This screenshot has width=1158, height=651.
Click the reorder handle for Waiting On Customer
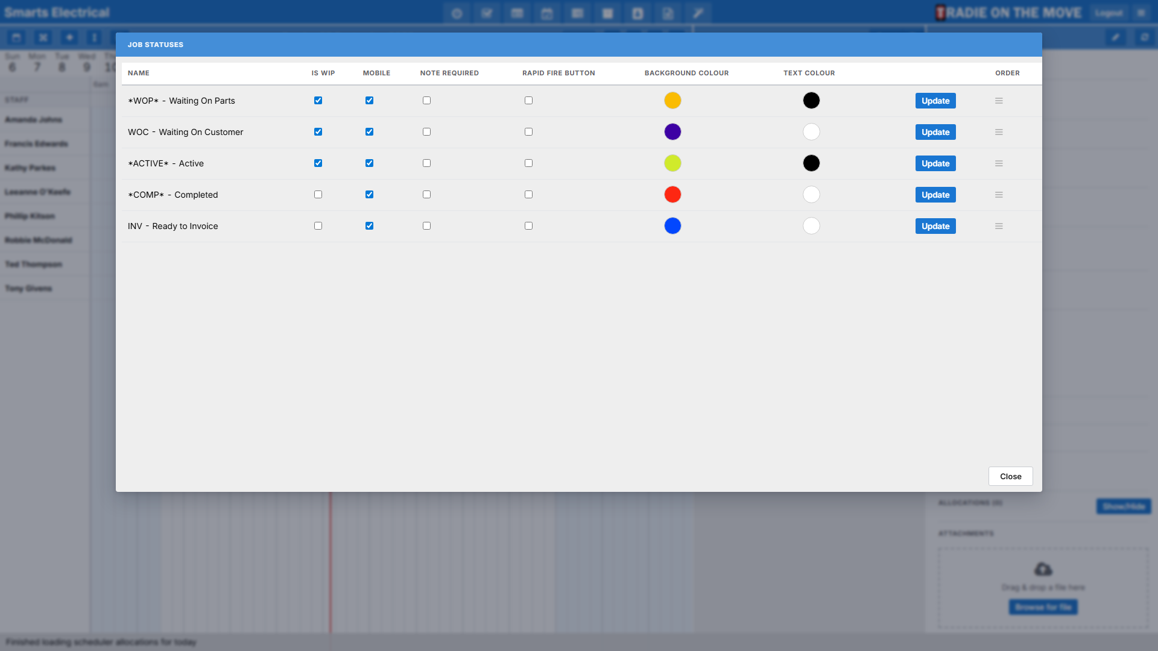tap(999, 132)
